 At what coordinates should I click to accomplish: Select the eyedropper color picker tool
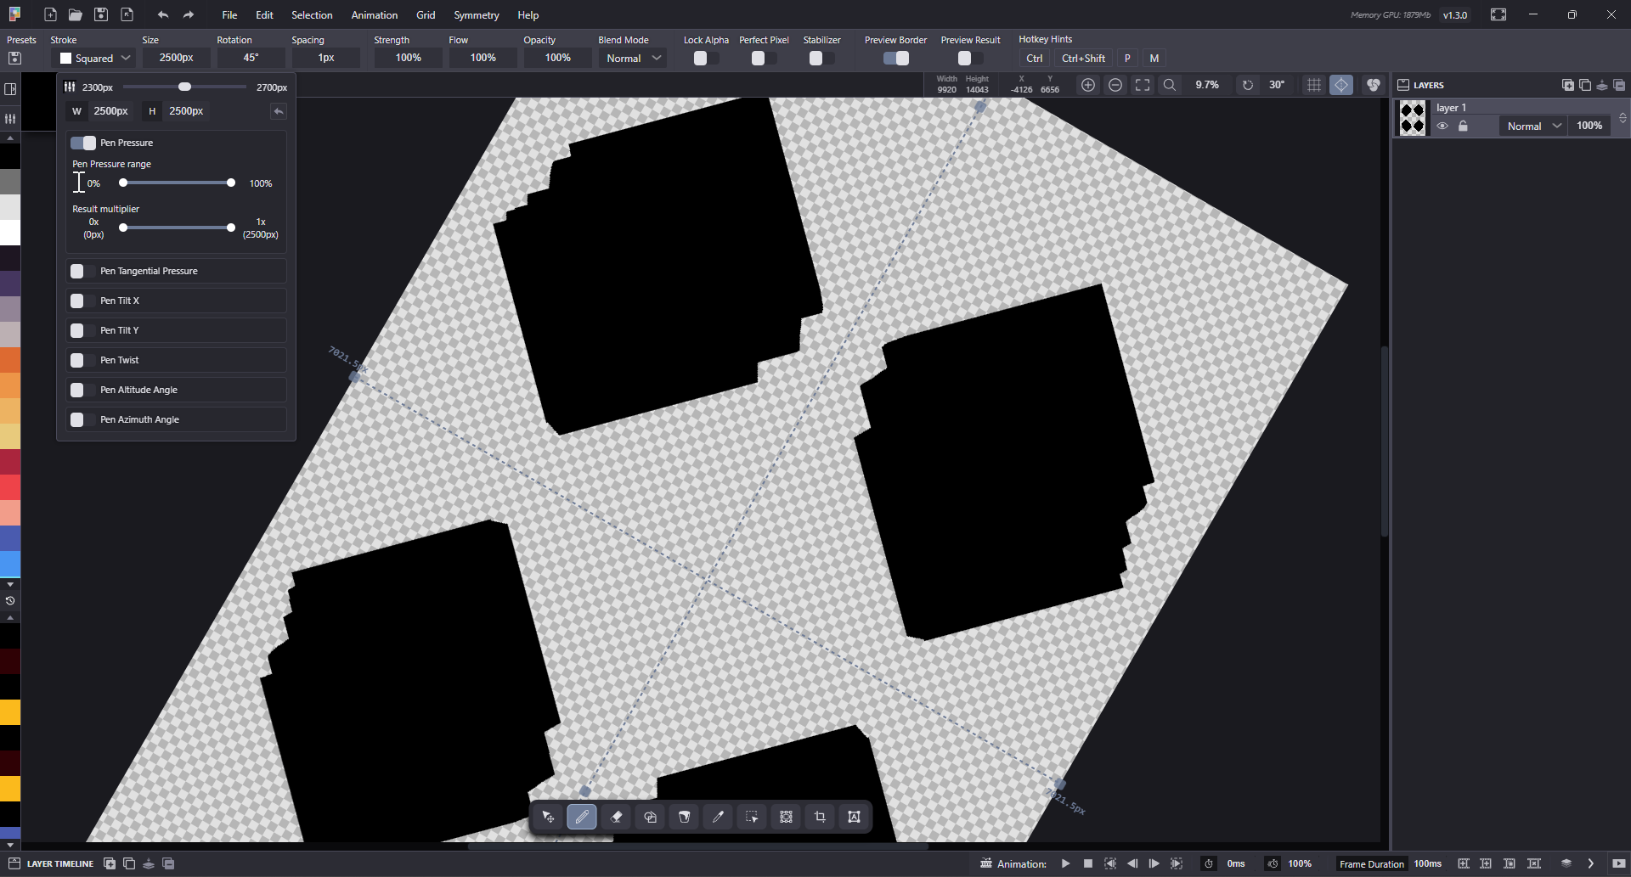(x=718, y=817)
